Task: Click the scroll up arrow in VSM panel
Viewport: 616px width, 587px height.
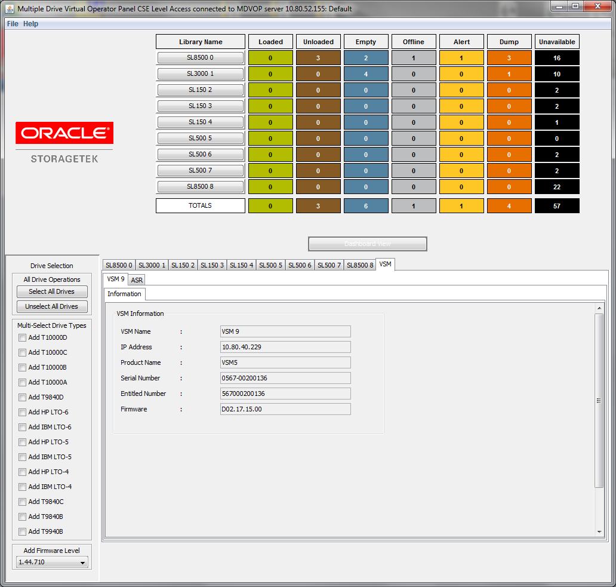Action: click(x=599, y=308)
